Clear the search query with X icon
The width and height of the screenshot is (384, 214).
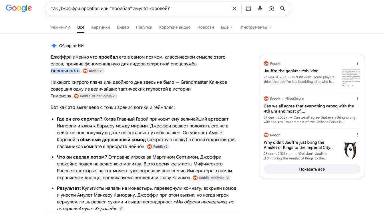point(234,9)
